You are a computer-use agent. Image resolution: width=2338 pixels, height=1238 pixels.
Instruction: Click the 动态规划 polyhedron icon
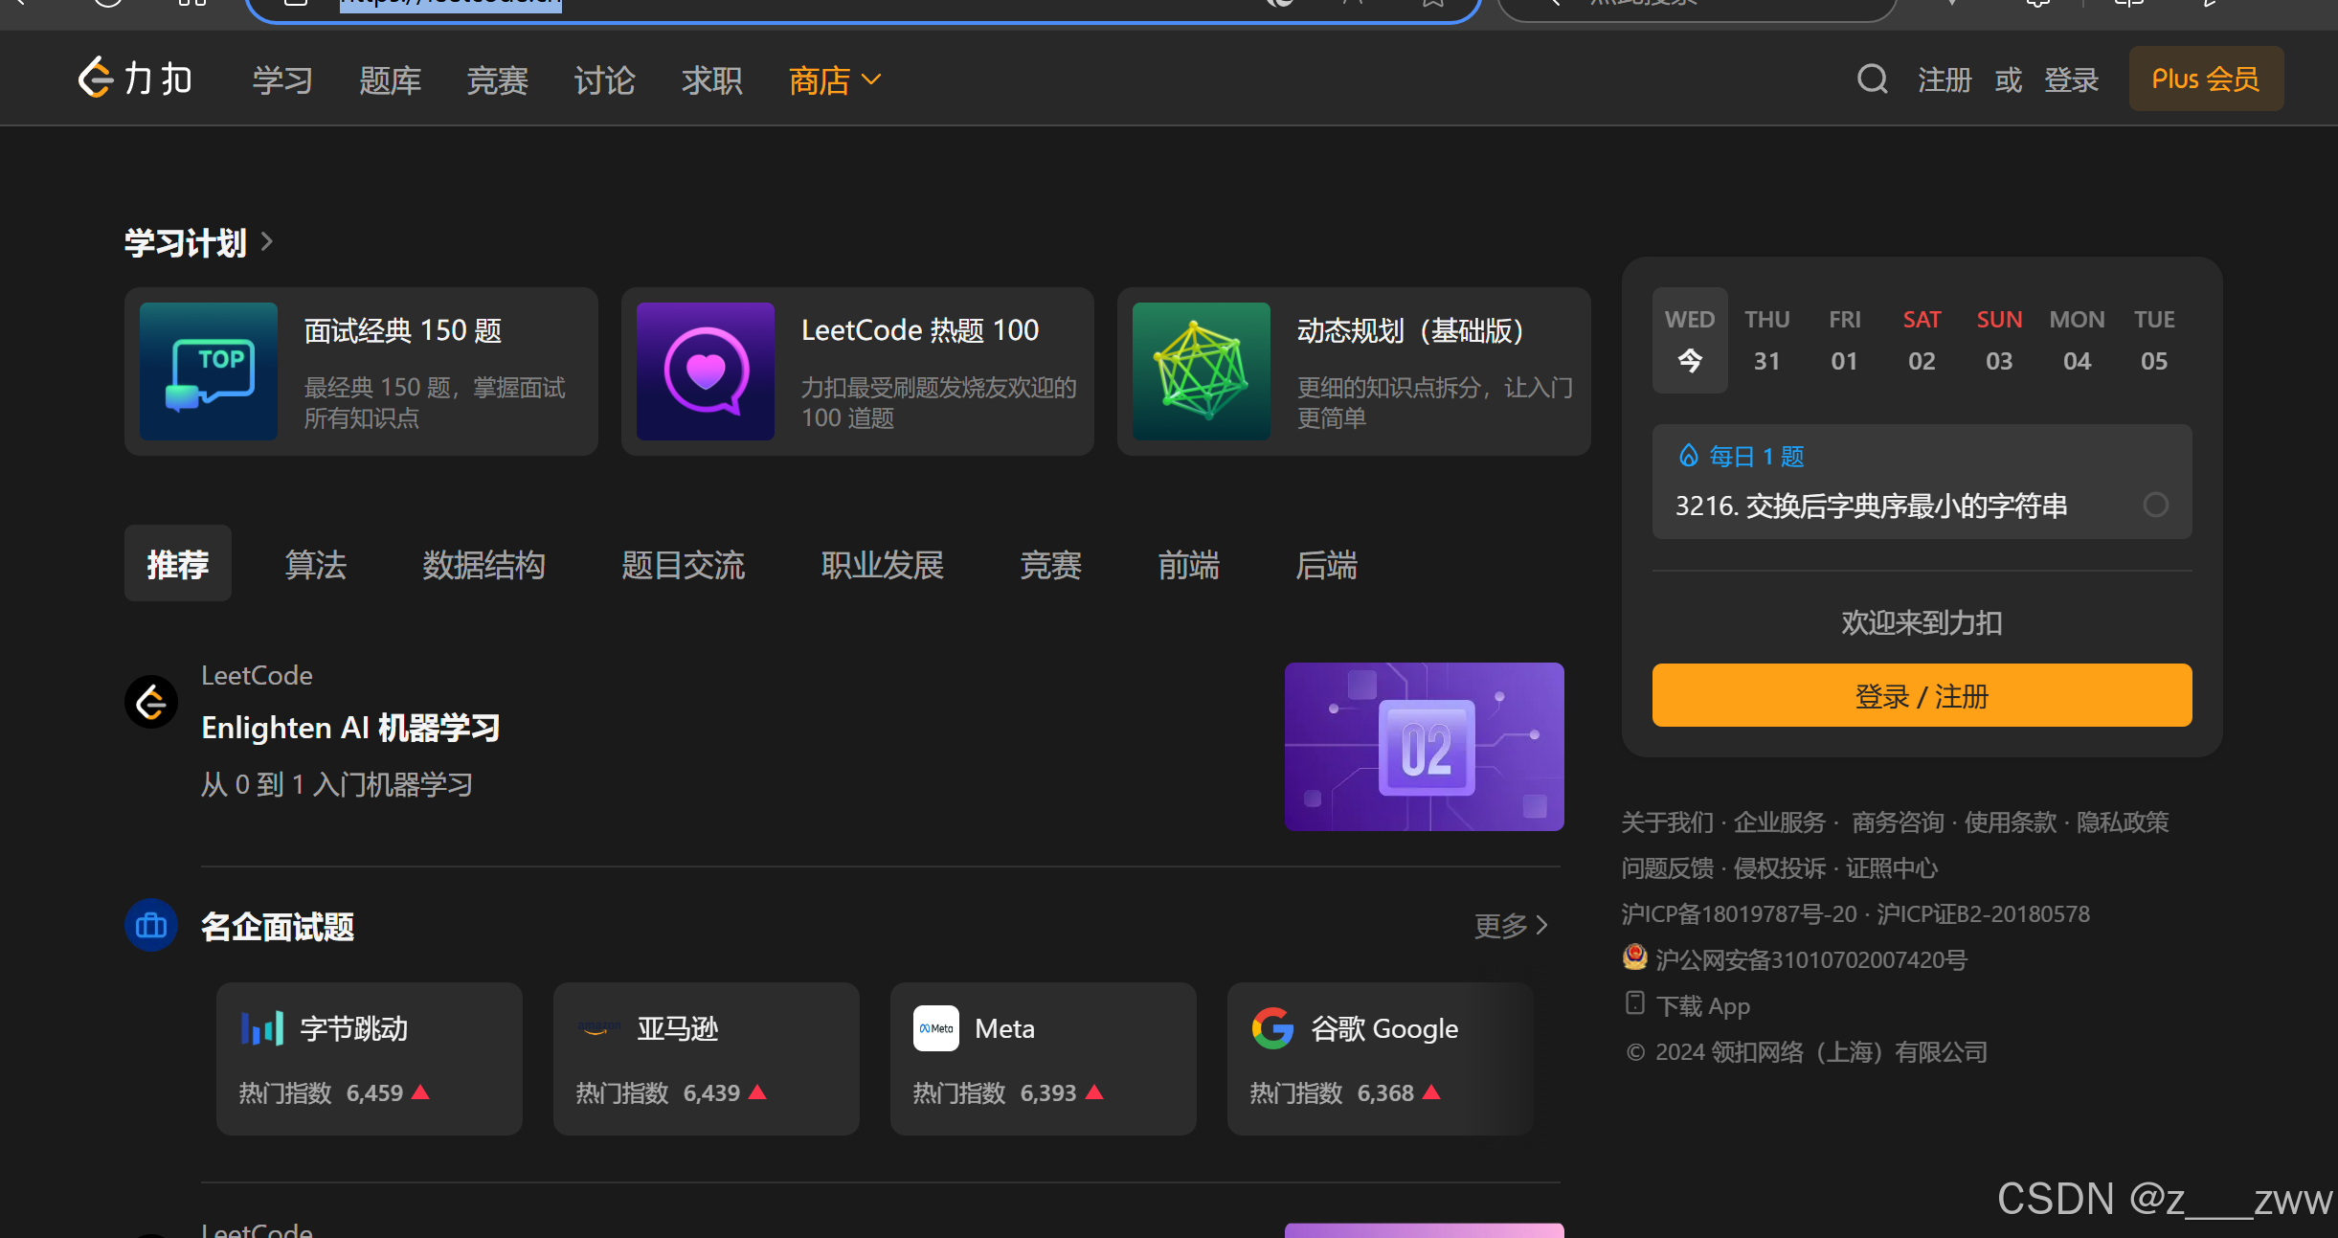[1202, 371]
